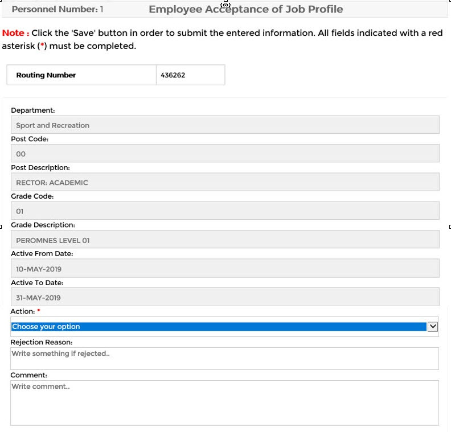Click the Action dropdown arrow button
451x432 pixels.
tap(432, 327)
